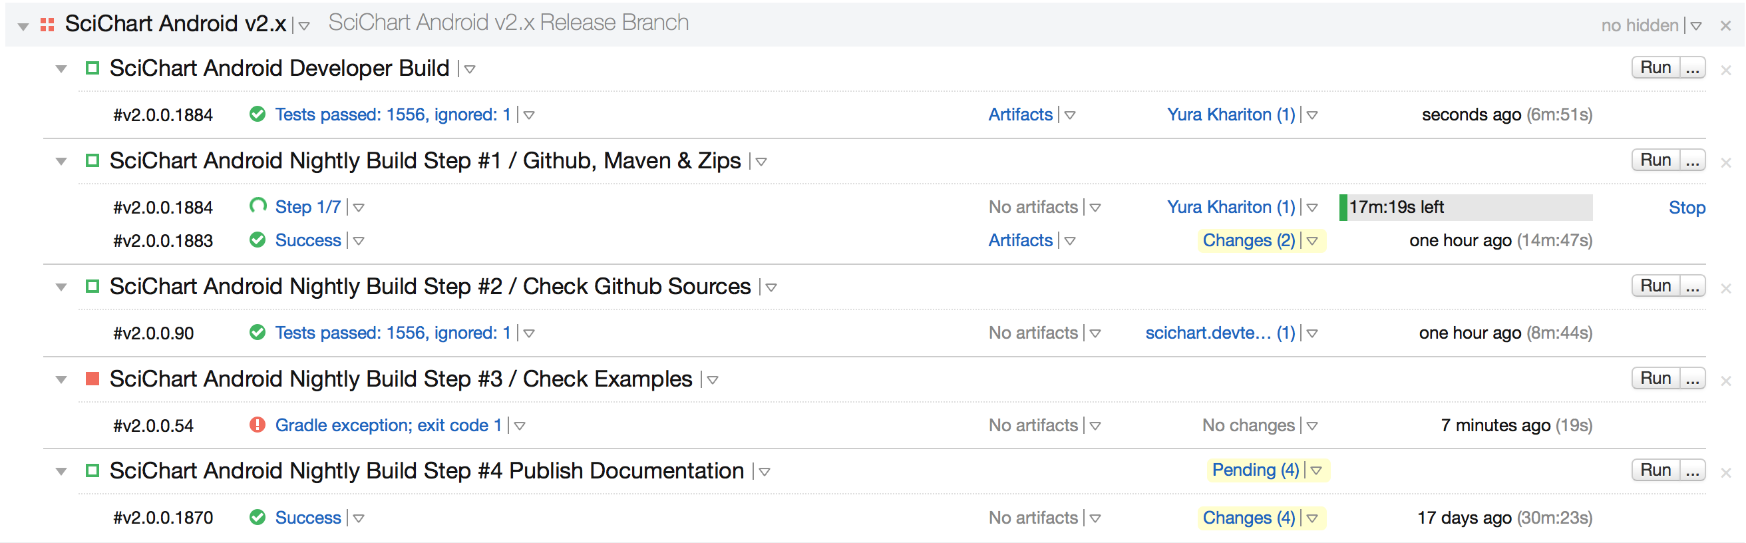Run Nightly Build Step #3
Image resolution: width=1746 pixels, height=543 pixels.
click(x=1656, y=378)
